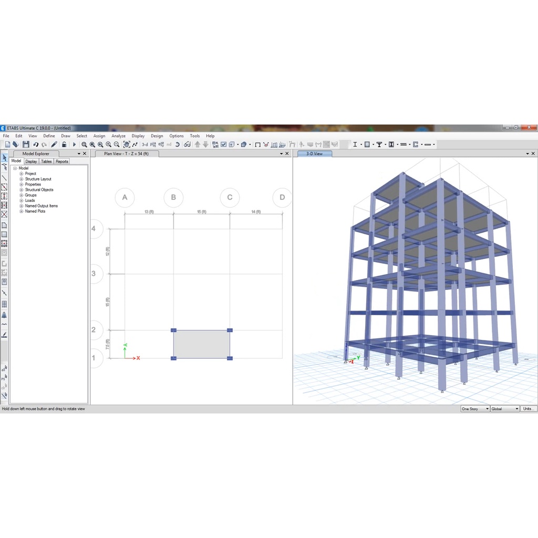Viewport: 538px width, 538px height.
Task: Expand the Structure Layout tree node
Action: click(x=22, y=179)
